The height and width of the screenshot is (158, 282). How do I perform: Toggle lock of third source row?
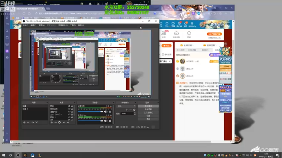tap(72, 112)
